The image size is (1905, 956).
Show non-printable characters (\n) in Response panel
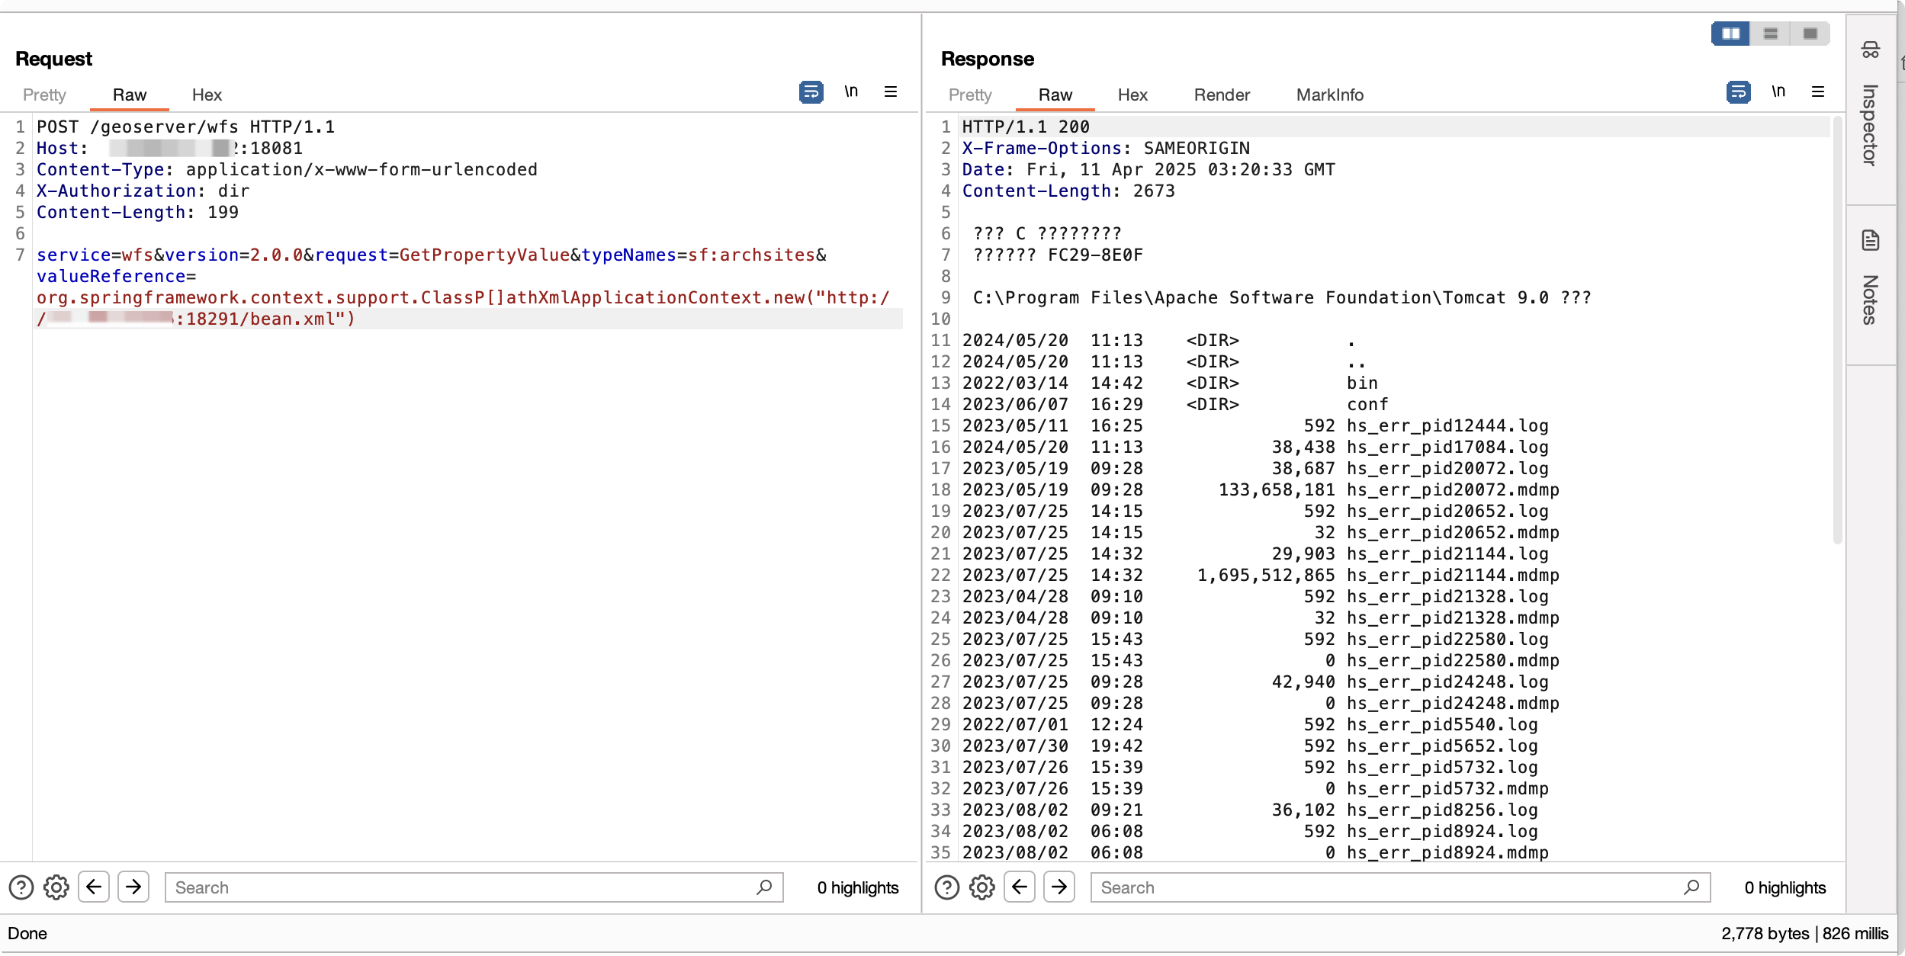click(x=1778, y=91)
